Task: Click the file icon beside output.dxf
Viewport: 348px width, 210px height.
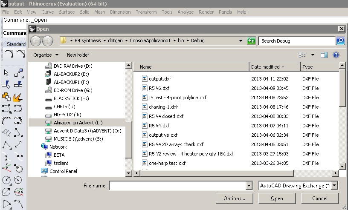Action: click(145, 78)
